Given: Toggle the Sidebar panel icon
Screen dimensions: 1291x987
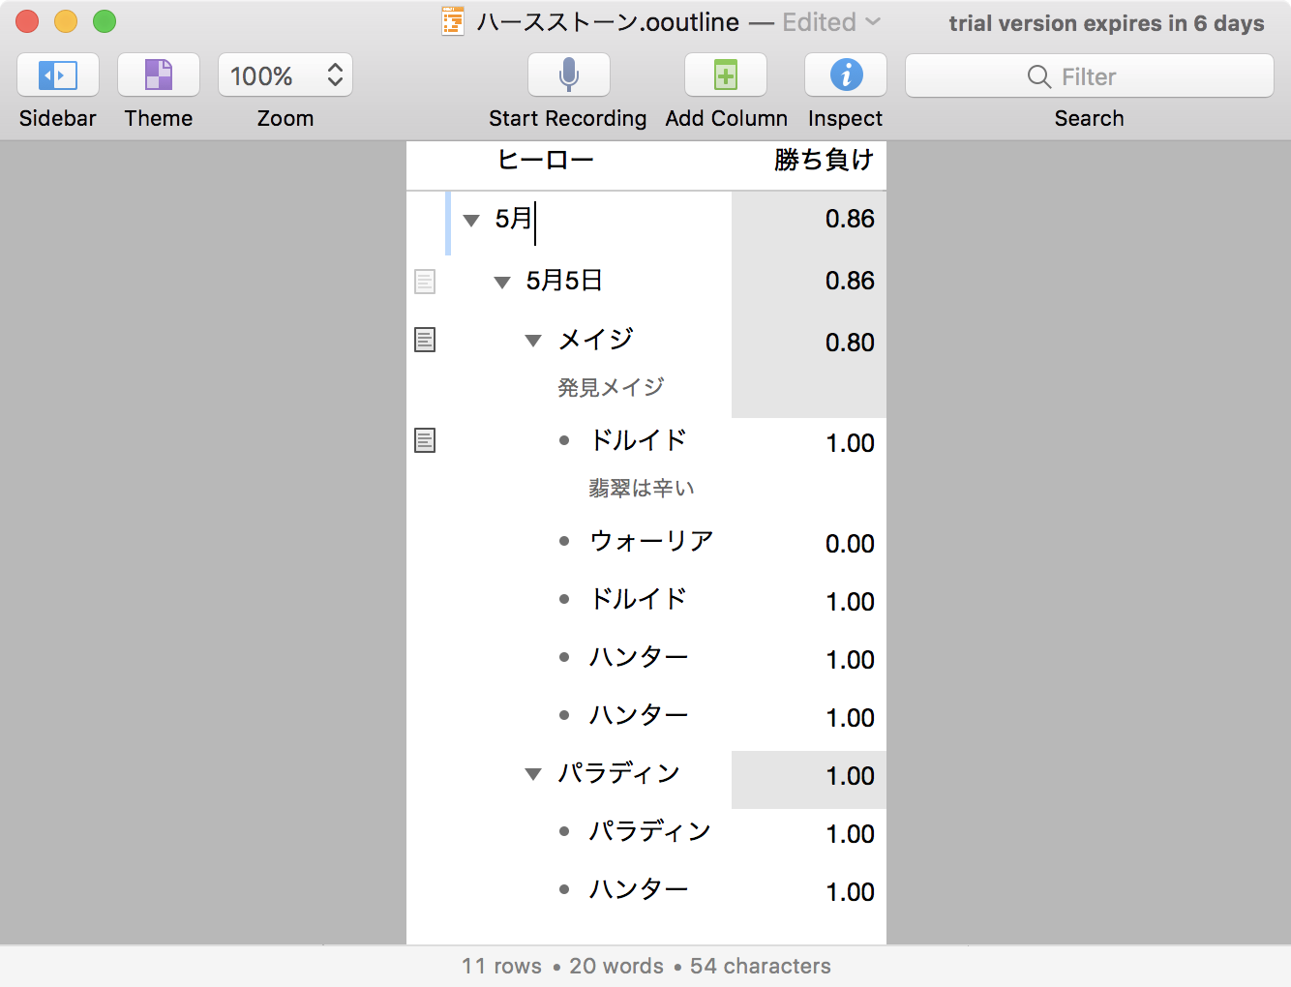Looking at the screenshot, I should 58,75.
